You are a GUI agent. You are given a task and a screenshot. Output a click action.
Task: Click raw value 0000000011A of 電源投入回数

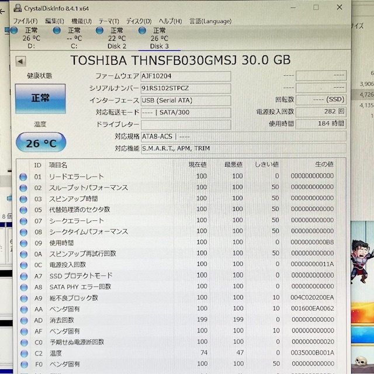313,264
